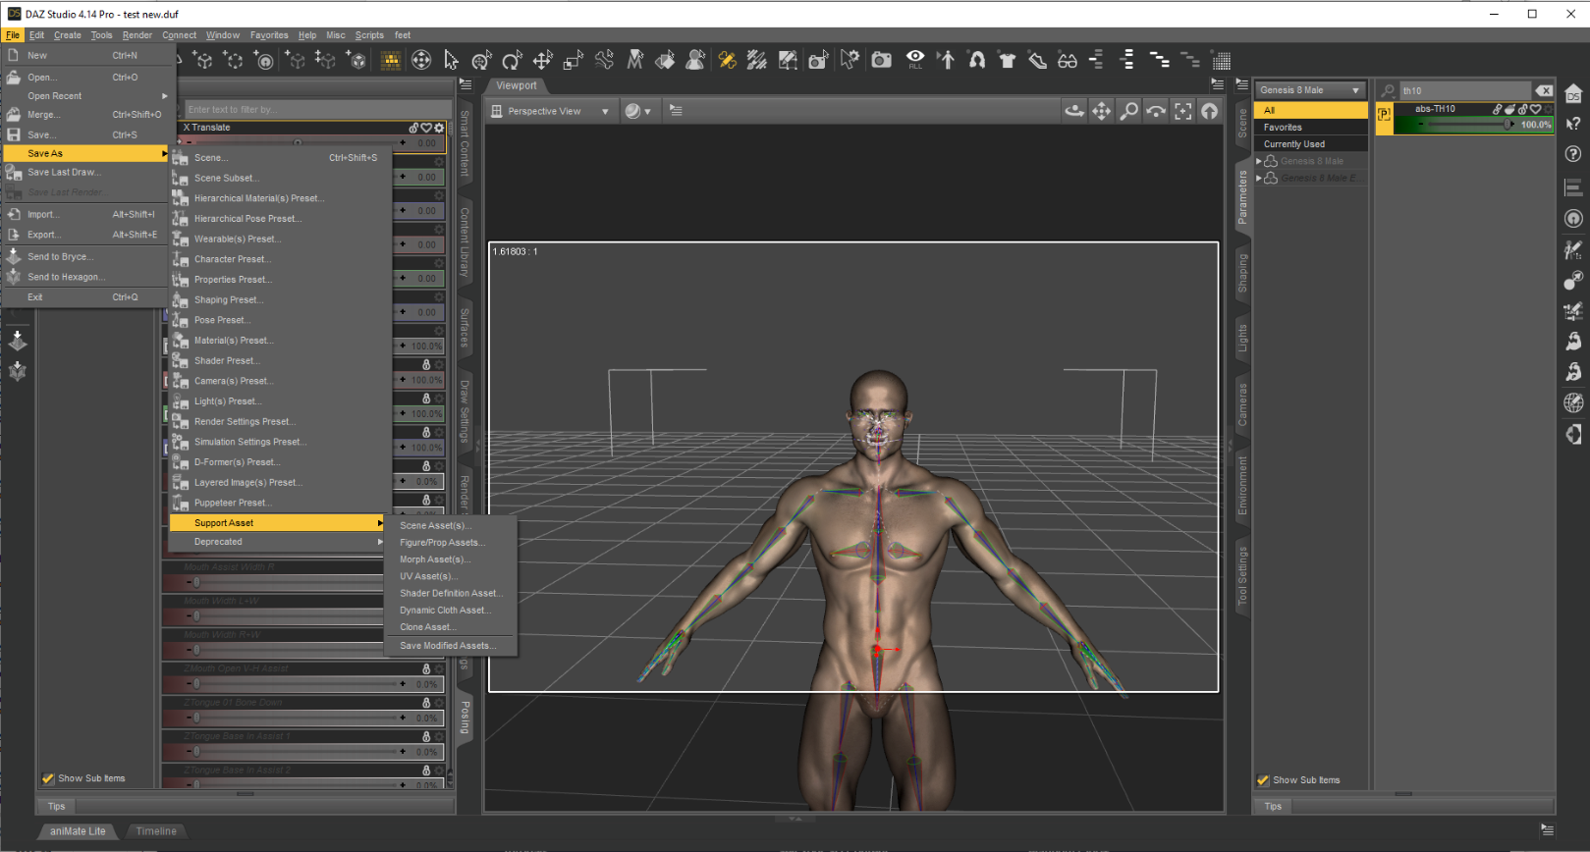Activate the Node Selection arrow tool

point(451,61)
